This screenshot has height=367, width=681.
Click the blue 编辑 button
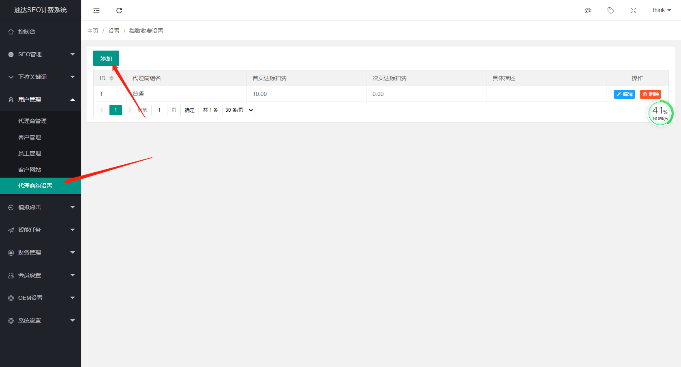[624, 94]
